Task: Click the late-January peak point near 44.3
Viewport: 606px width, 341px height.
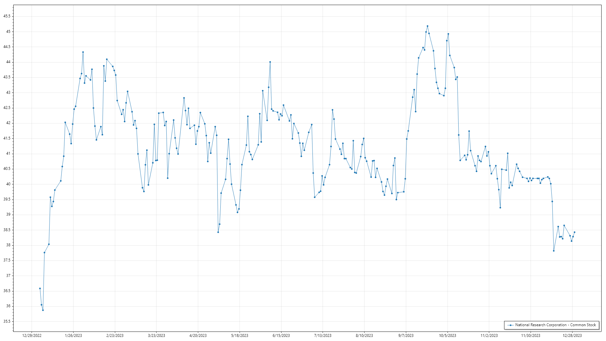Action: (x=83, y=52)
